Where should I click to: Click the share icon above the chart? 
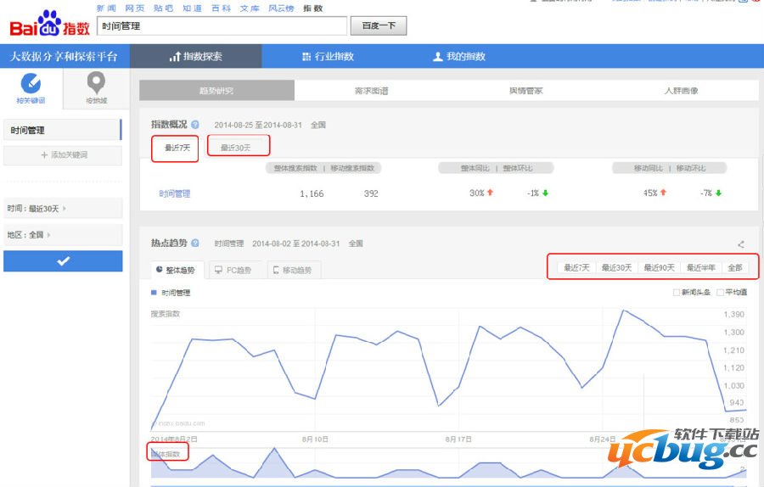pos(740,244)
